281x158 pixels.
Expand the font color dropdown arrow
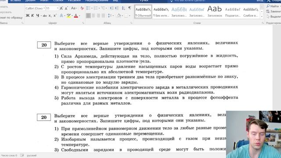[79, 16]
